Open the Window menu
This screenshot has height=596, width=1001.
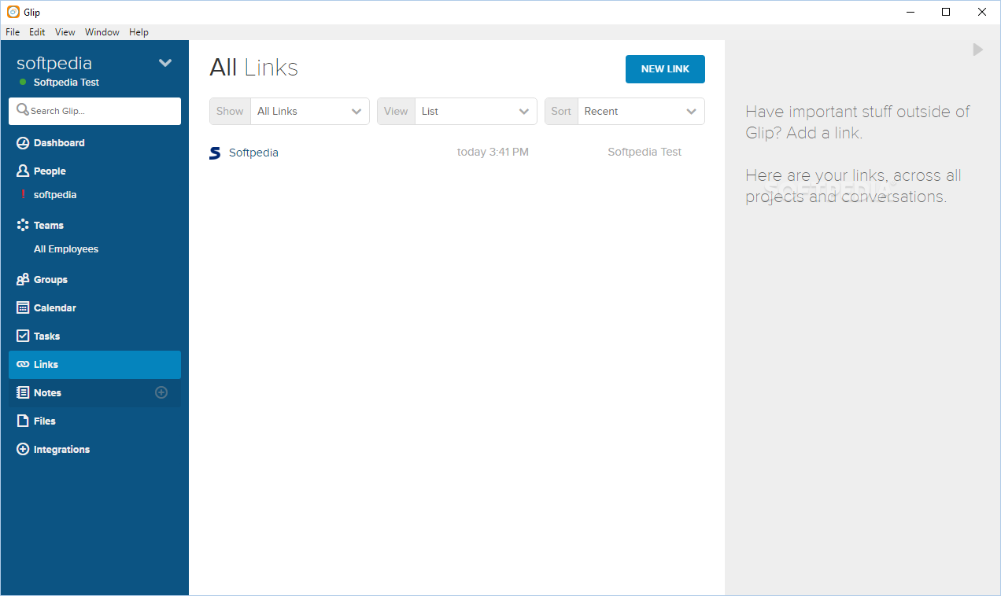coord(102,32)
